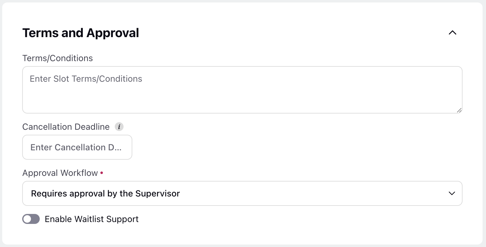Click the Terms/Conditions field label
This screenshot has width=486, height=247.
click(x=58, y=58)
